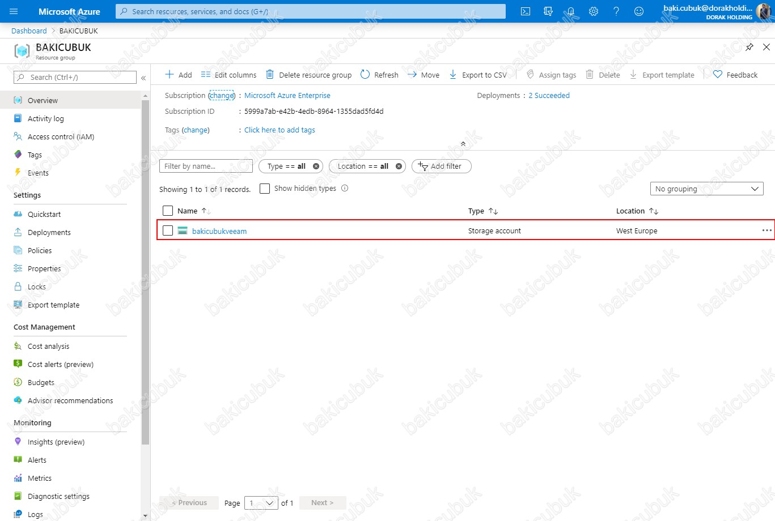Screen dimensions: 775x521
Task: Go to Dashboard breadcrumb link
Action: click(29, 31)
